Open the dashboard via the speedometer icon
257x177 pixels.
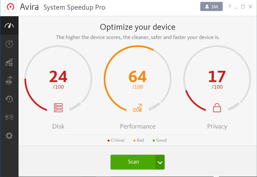coord(9,25)
